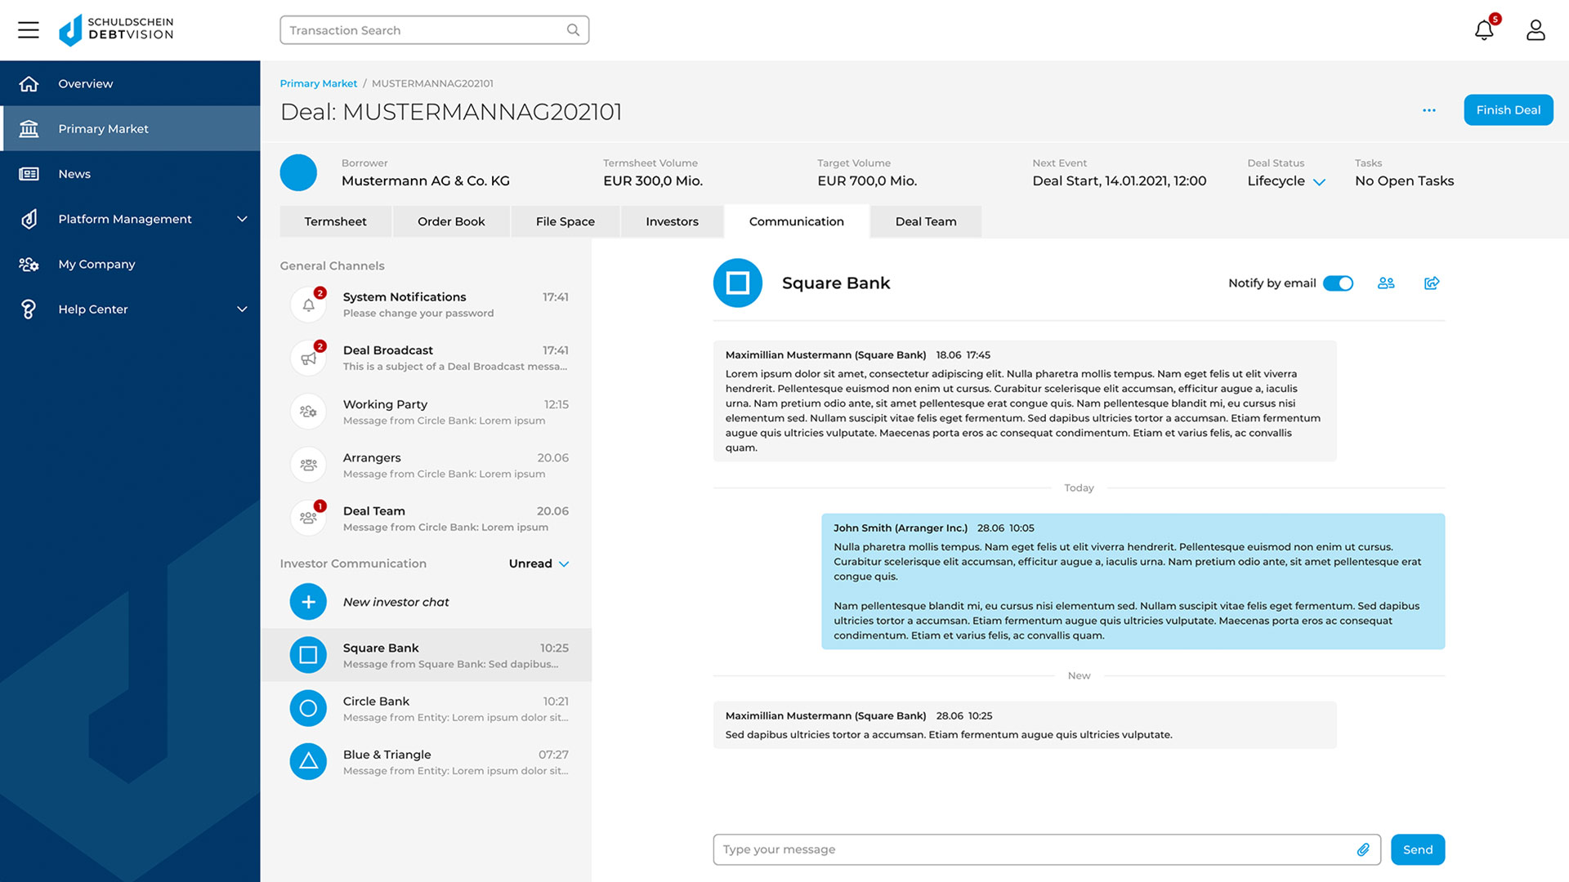Toggle the Notify by email switch
Viewport: 1569px width, 882px height.
[x=1338, y=283]
